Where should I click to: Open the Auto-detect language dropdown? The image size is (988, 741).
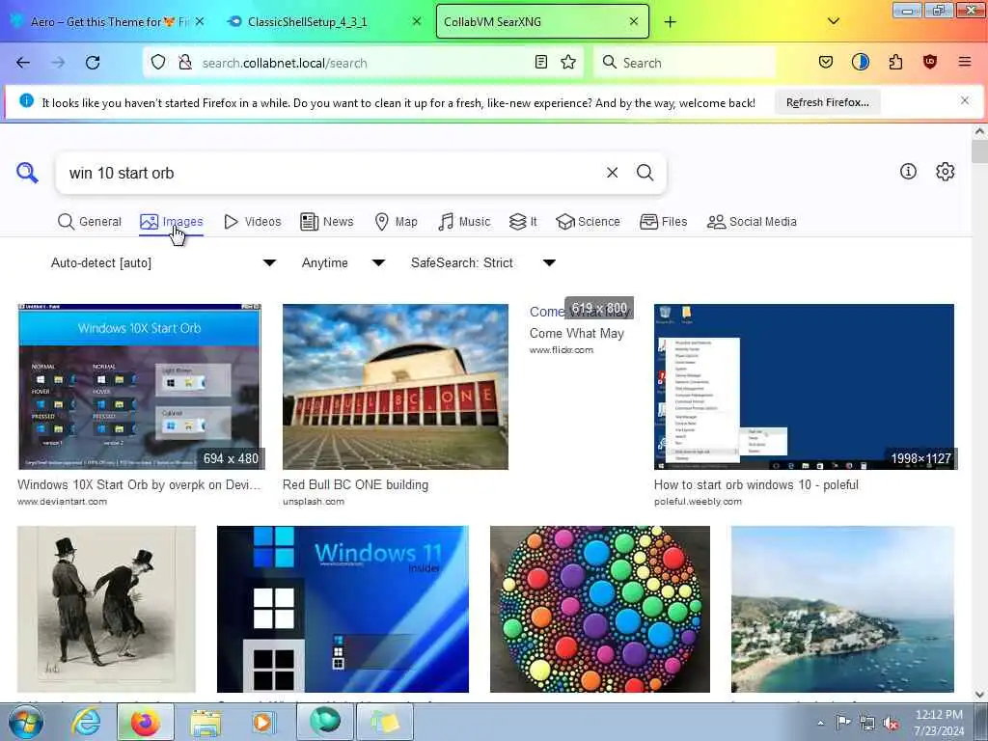pos(164,262)
